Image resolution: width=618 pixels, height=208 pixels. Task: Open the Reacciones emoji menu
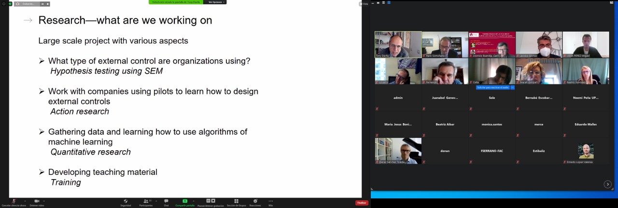tap(255, 201)
